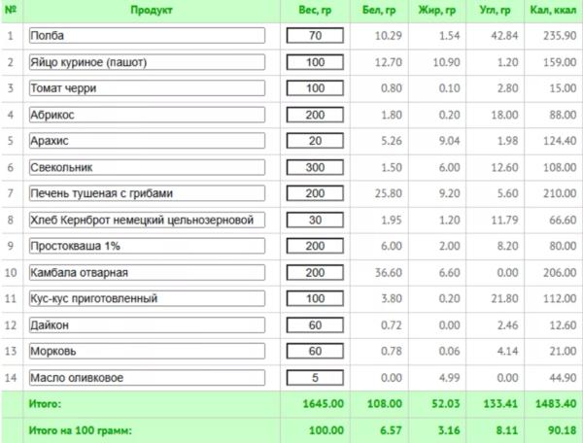Select the Хлеб Кернброт product name field
The width and height of the screenshot is (583, 443).
click(147, 220)
